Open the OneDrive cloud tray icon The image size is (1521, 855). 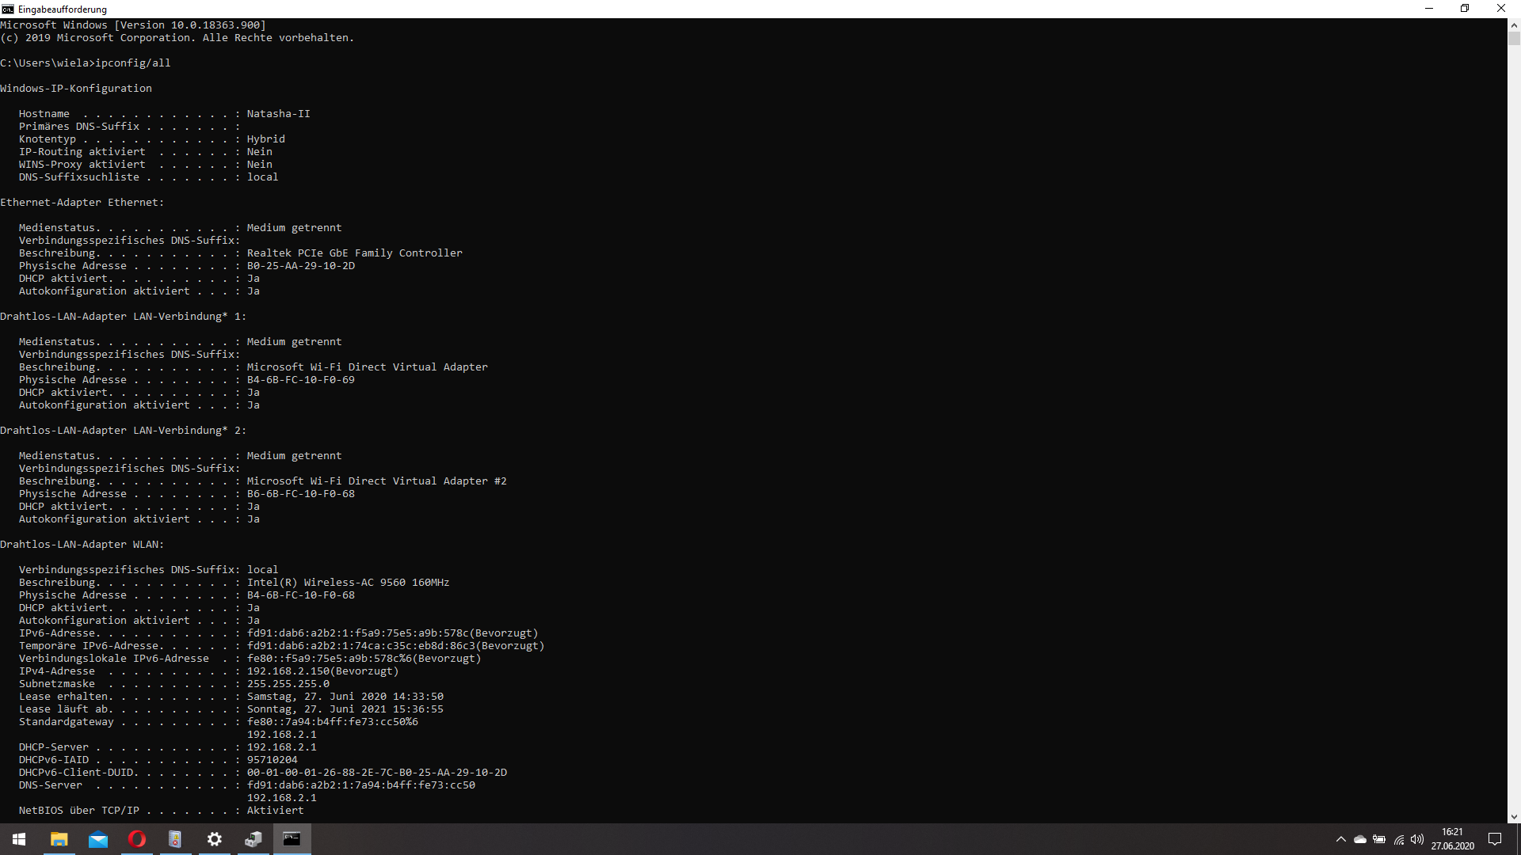(1360, 839)
